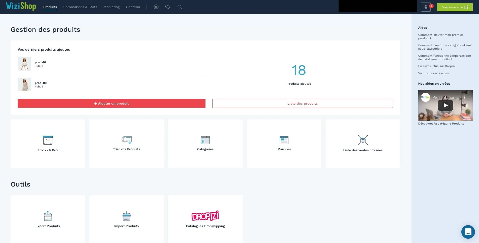Click the Import Produits icon
479x243 pixels.
[126, 216]
